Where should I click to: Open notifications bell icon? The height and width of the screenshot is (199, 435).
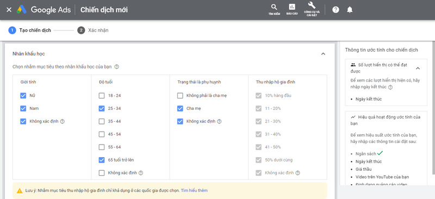[x=350, y=10]
